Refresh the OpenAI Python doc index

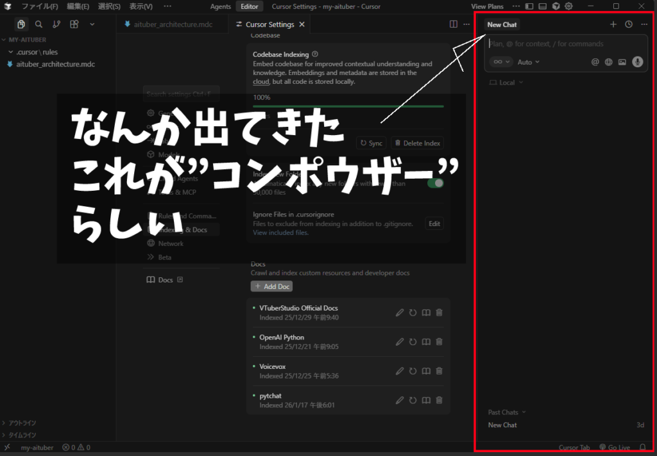[x=413, y=342]
